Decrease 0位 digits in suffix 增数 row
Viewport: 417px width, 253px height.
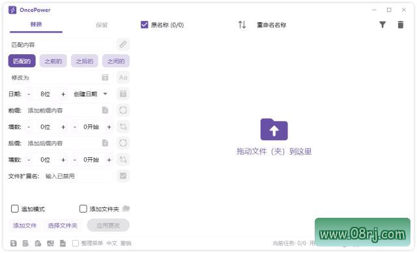(x=29, y=160)
